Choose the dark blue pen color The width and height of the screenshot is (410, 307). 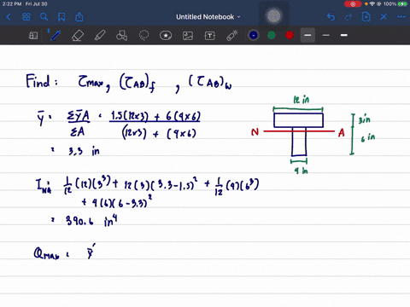[254, 35]
